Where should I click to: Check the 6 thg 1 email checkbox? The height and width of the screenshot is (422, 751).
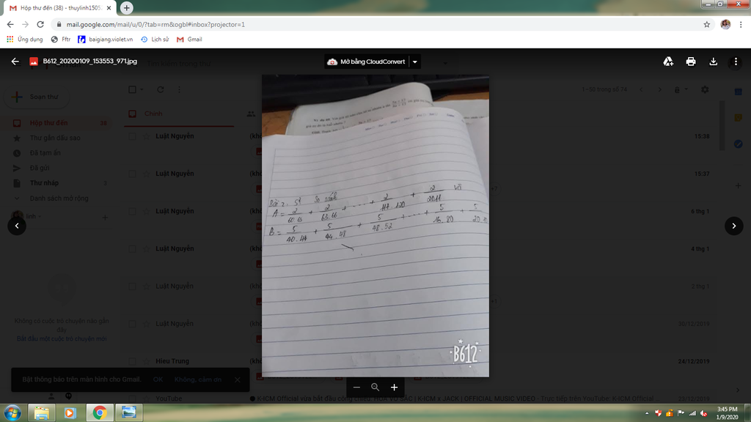tap(132, 211)
